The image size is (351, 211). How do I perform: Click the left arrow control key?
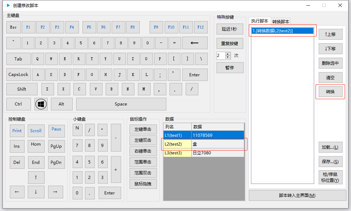pyautogui.click(x=17, y=192)
